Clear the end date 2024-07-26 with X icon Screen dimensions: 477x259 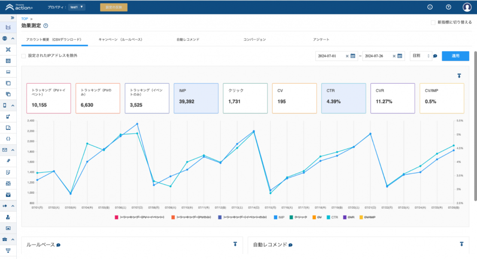coord(394,56)
